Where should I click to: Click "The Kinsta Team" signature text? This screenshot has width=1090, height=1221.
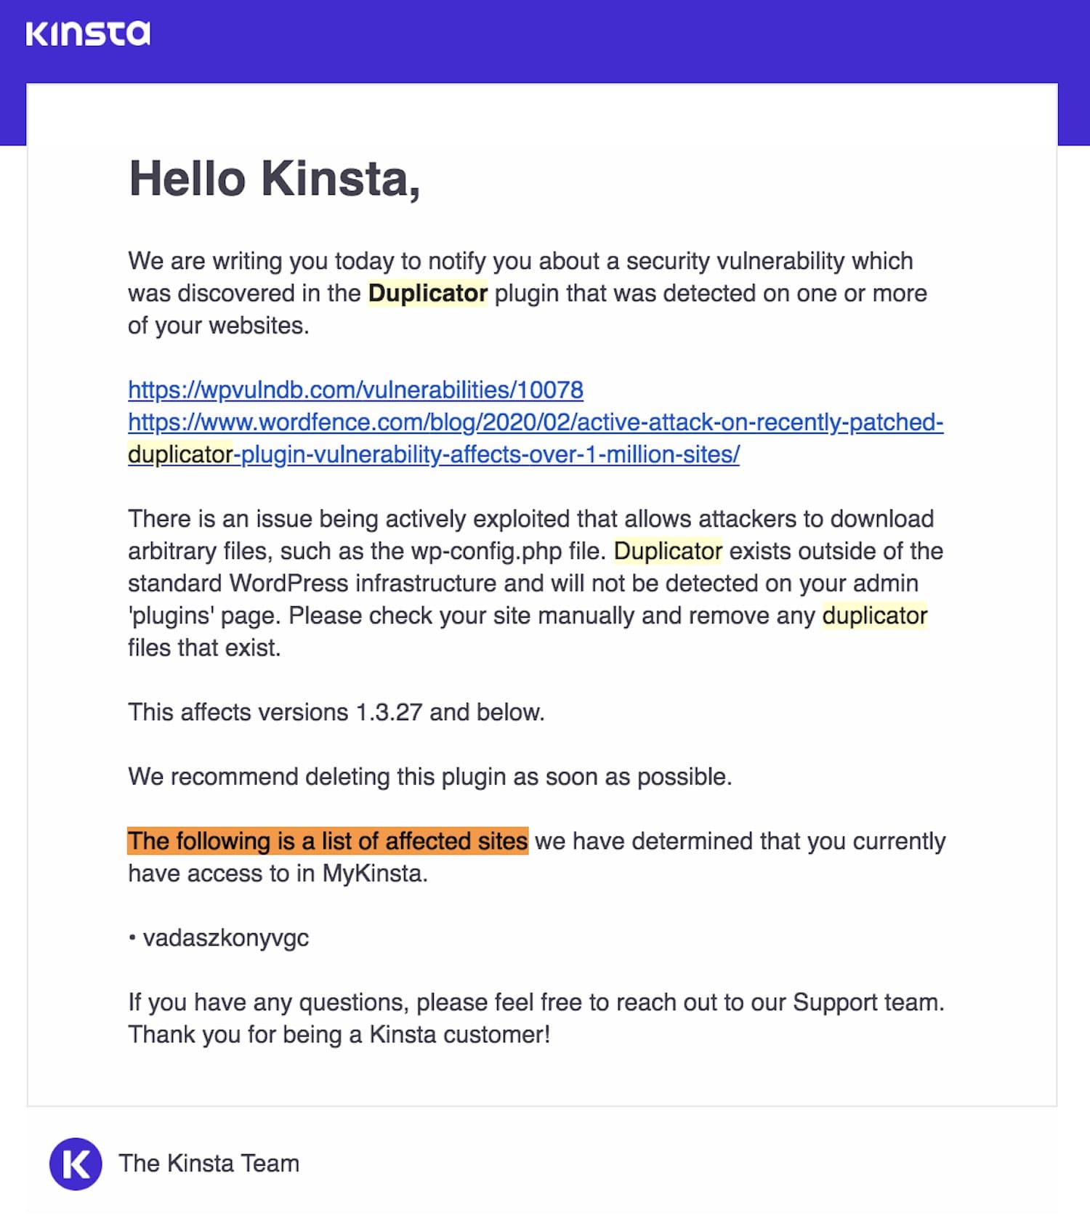click(209, 1164)
